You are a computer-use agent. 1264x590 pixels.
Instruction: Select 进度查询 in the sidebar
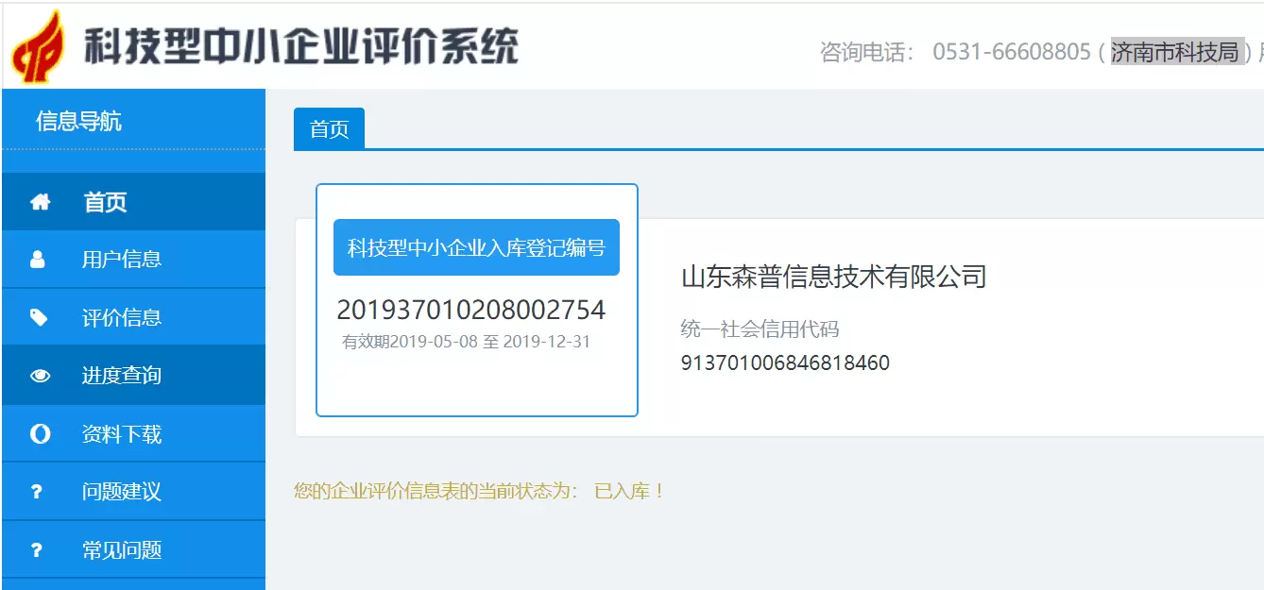tap(133, 376)
